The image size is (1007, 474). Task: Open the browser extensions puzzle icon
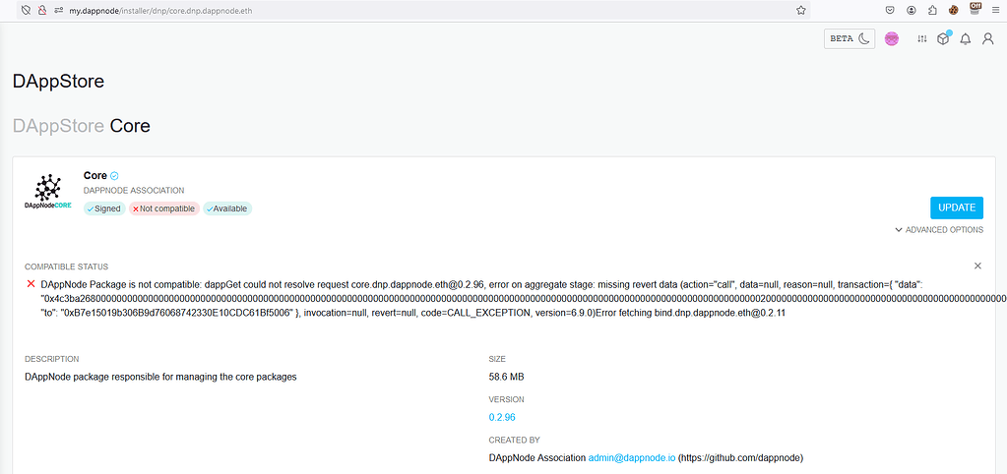(x=932, y=10)
